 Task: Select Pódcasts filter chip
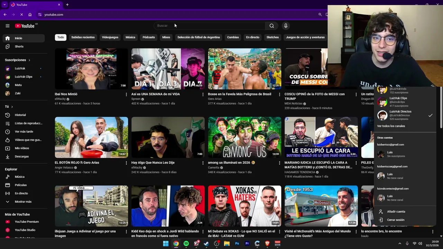149,37
